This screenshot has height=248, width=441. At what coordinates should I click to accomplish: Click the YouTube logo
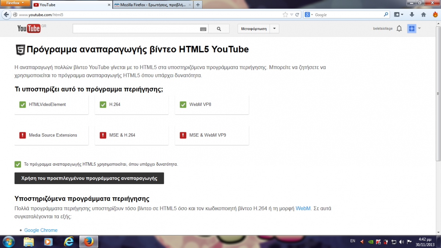(29, 28)
